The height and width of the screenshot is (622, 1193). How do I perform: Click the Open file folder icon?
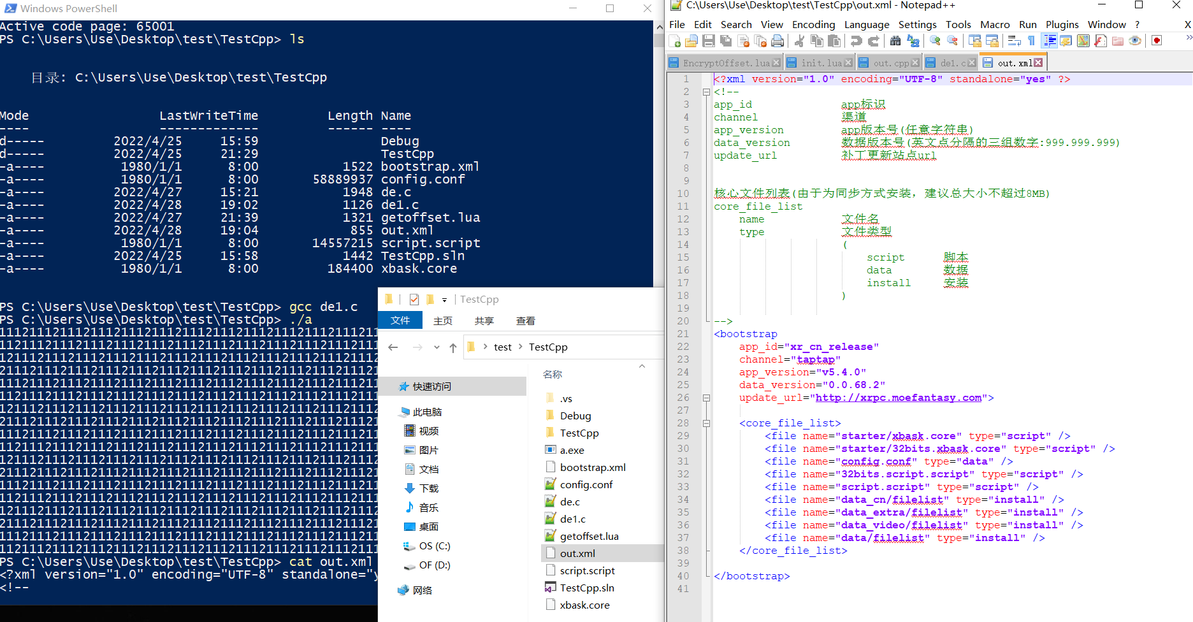pos(691,41)
